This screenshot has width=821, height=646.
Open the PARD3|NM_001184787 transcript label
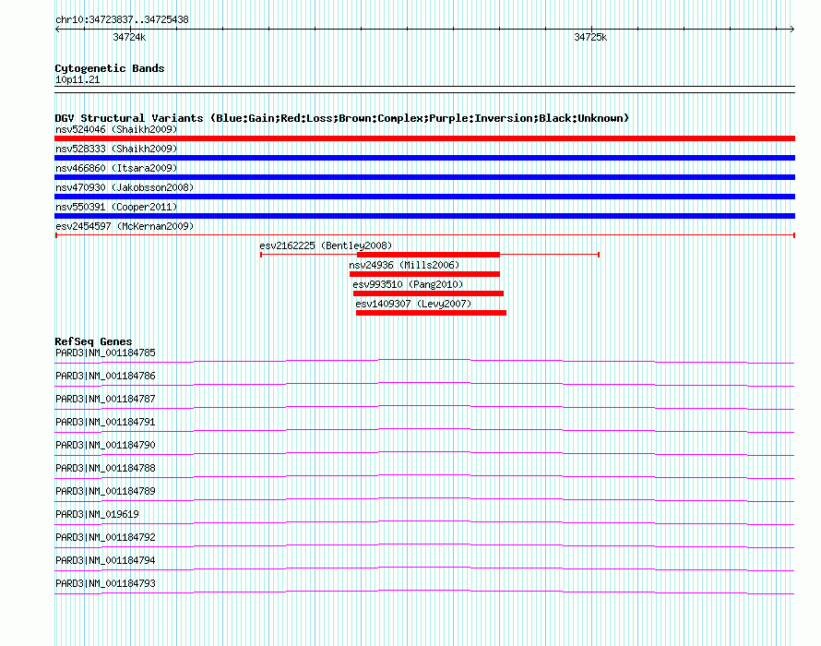105,400
